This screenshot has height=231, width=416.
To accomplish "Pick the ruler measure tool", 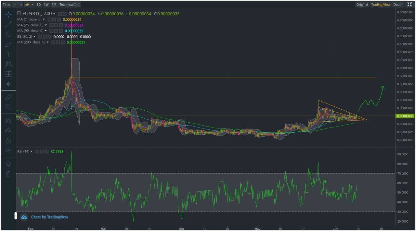I will point(8,97).
